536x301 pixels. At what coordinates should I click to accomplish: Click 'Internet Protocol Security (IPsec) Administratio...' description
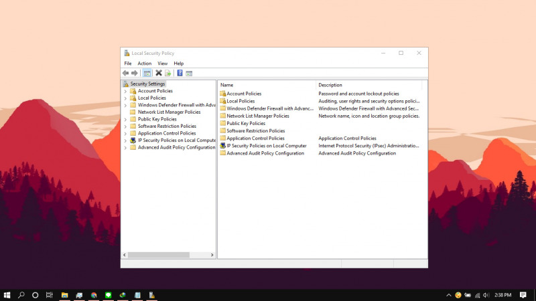click(x=368, y=146)
